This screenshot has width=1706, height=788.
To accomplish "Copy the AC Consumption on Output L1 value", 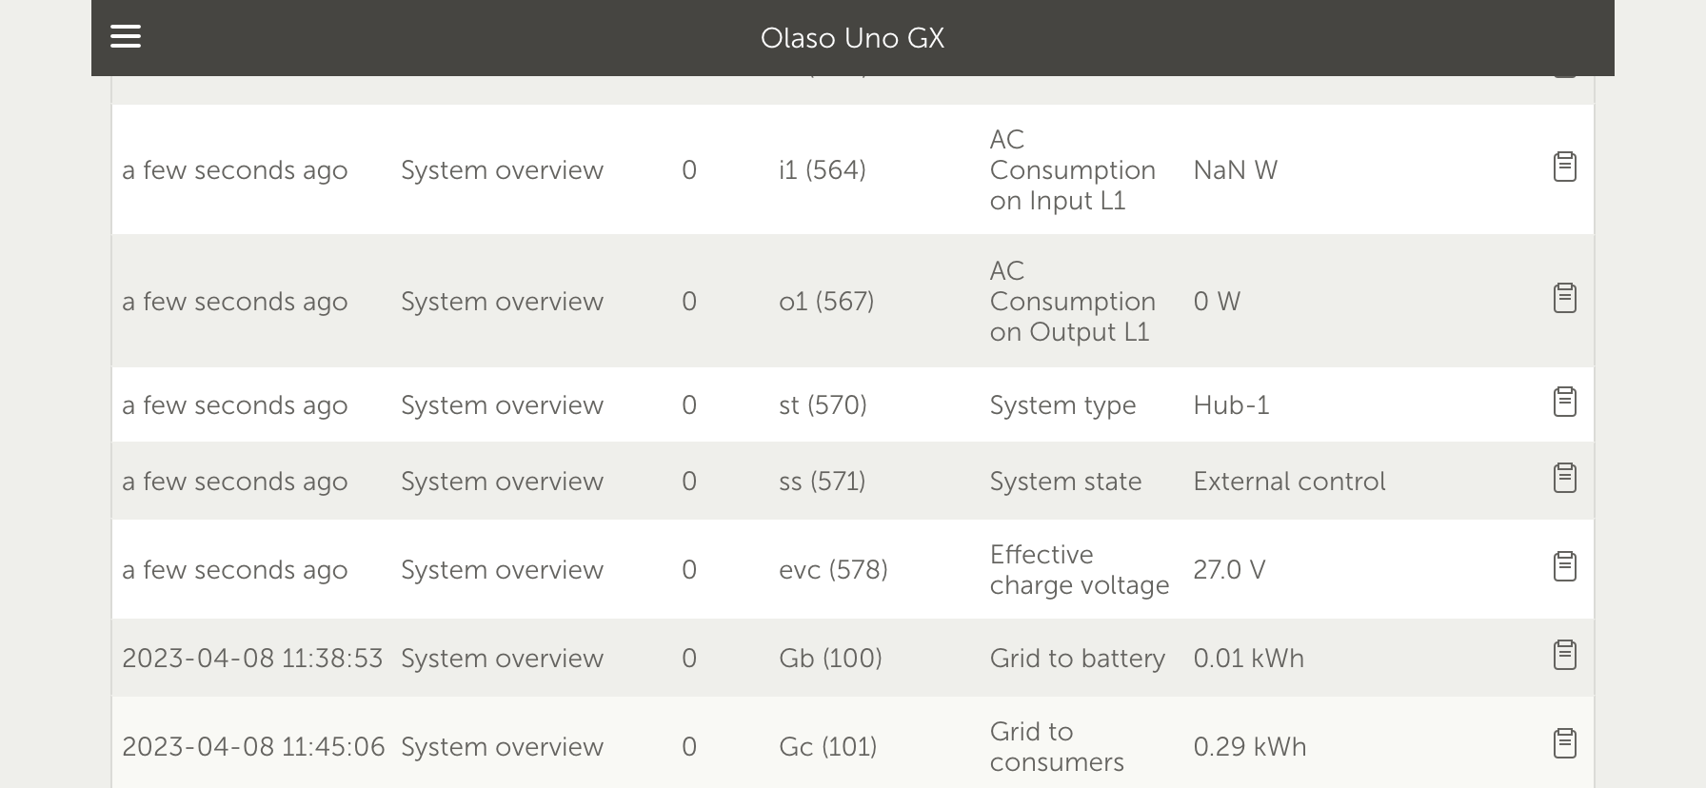I will pos(1565,298).
